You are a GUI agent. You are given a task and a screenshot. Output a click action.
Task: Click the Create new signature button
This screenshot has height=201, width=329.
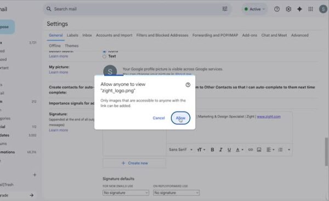[x=134, y=163]
